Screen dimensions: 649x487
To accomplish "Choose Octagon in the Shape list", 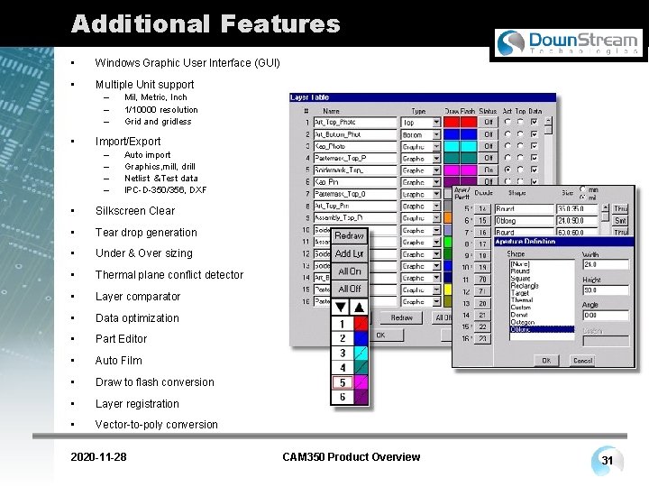I will [x=522, y=322].
